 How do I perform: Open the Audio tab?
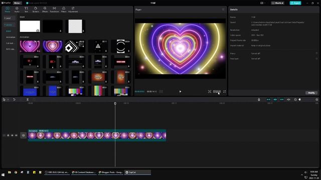pyautogui.click(x=17, y=9)
